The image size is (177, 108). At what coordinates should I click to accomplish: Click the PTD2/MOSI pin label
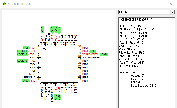pyautogui.click(x=49, y=94)
